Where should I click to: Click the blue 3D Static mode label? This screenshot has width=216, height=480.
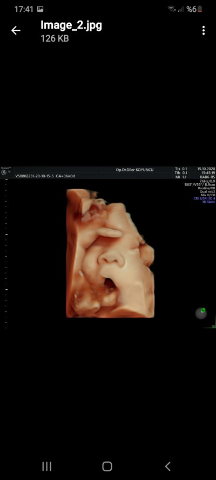click(208, 202)
